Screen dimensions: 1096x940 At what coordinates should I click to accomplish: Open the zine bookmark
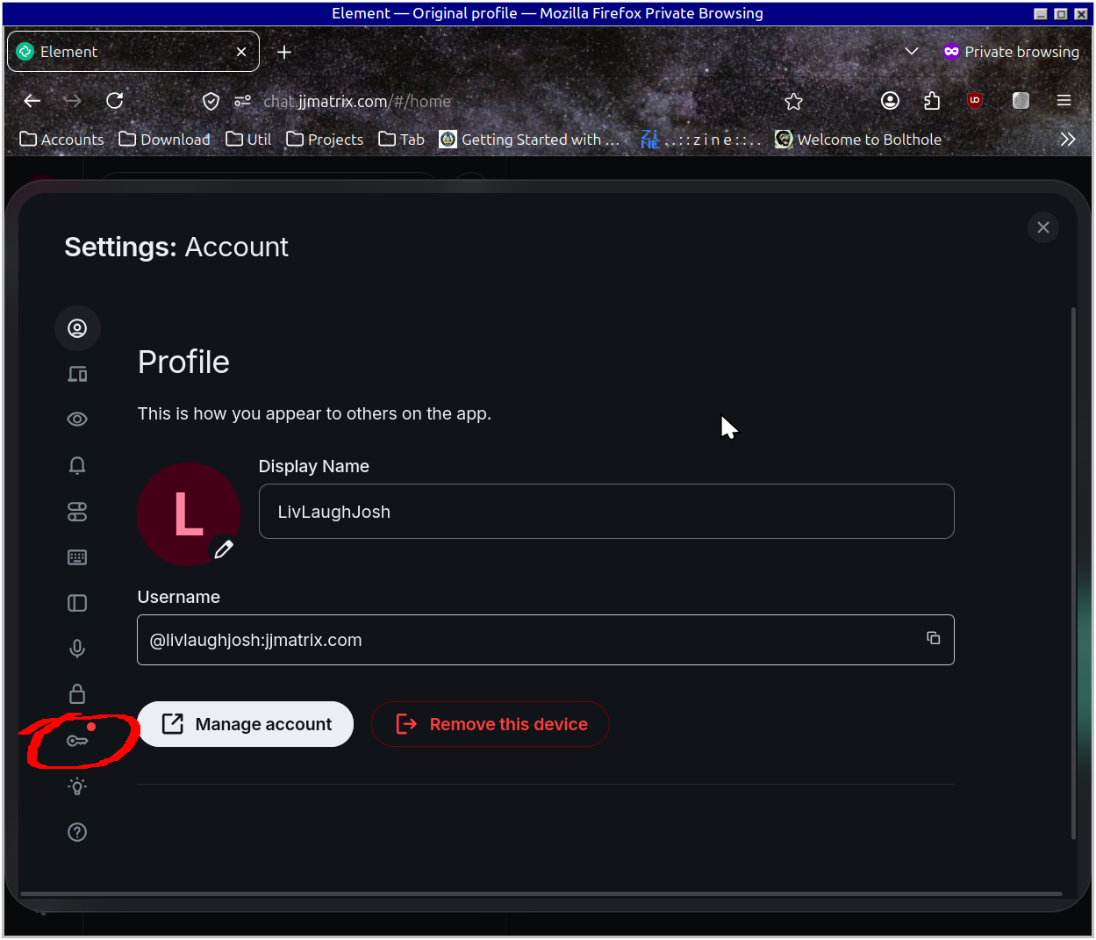tap(701, 140)
